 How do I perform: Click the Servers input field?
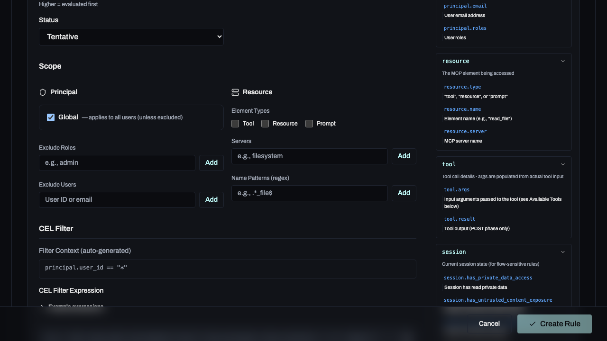pos(309,156)
